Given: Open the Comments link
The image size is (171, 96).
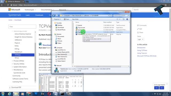Looking at the screenshot, I should click(142, 25).
